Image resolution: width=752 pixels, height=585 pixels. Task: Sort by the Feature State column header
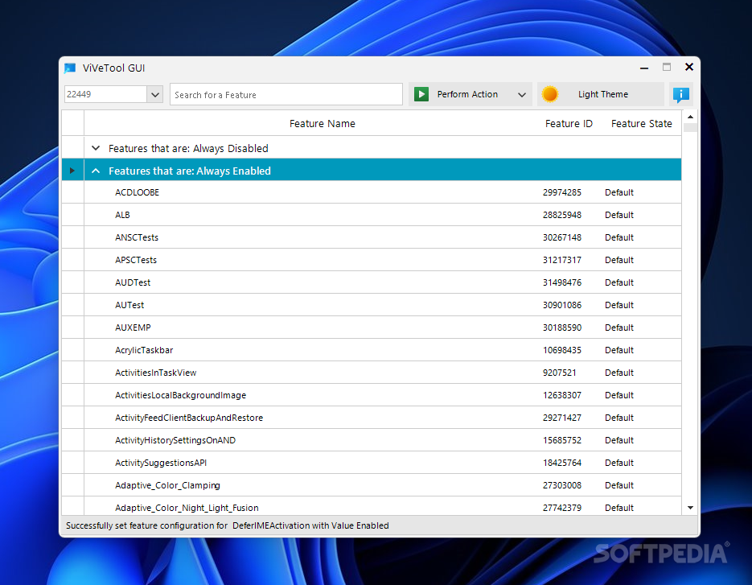point(641,123)
